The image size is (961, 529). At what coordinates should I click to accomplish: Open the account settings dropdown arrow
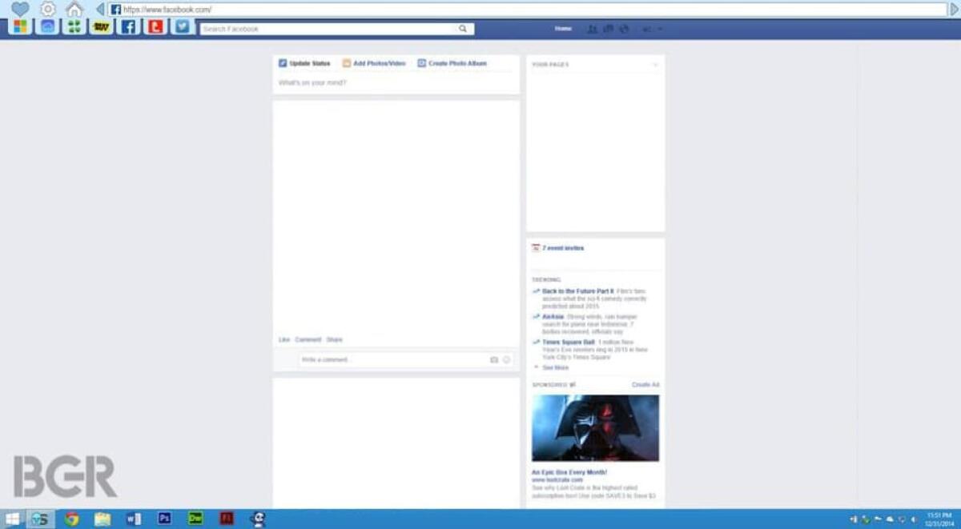click(659, 29)
